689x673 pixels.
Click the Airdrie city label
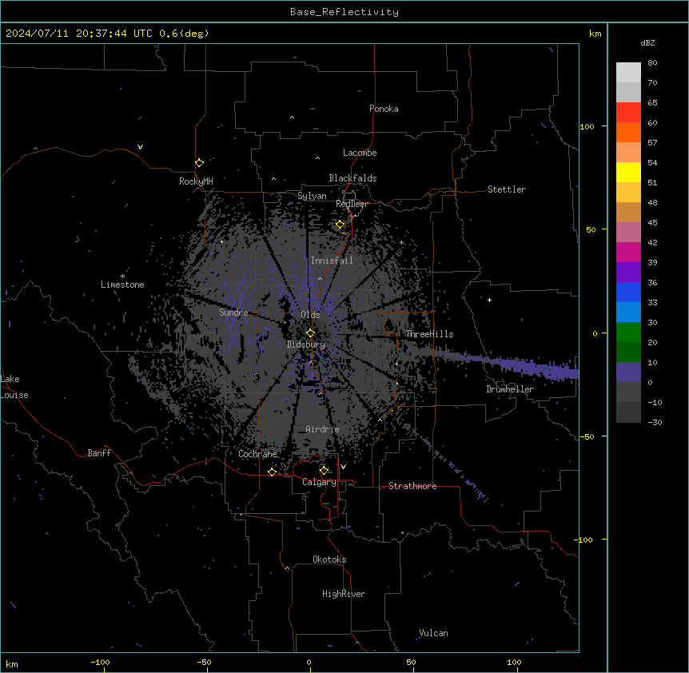pos(322,429)
